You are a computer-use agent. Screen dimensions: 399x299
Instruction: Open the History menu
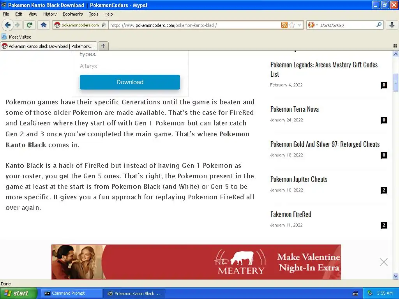(49, 14)
